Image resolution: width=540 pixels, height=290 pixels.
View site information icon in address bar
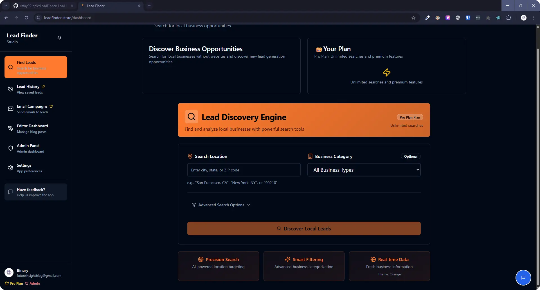39,18
